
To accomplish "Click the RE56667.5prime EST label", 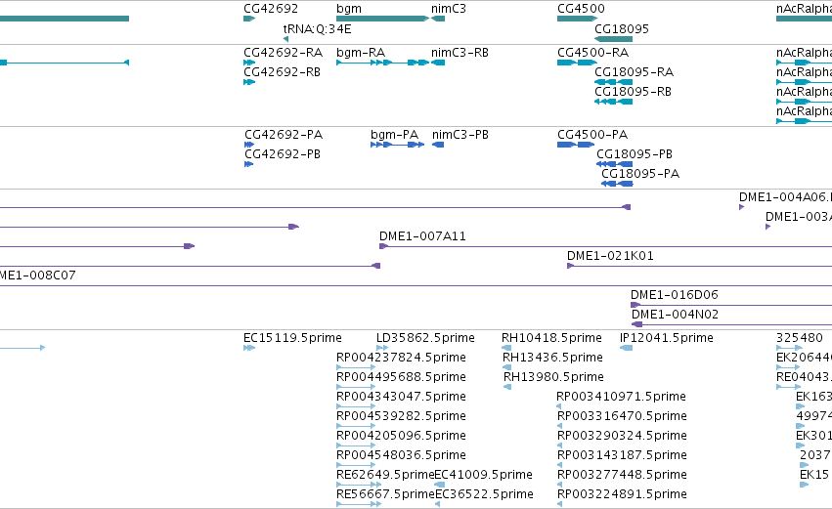I will (x=386, y=494).
